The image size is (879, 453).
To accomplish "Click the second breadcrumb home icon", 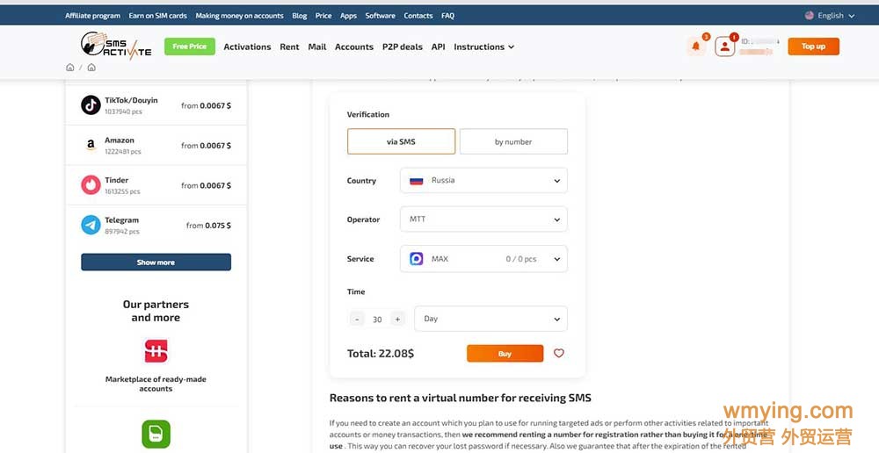I will click(91, 68).
